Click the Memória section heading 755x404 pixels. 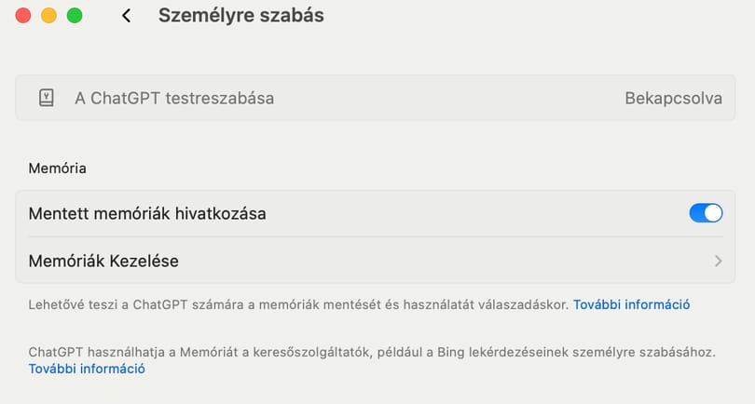[x=57, y=168]
